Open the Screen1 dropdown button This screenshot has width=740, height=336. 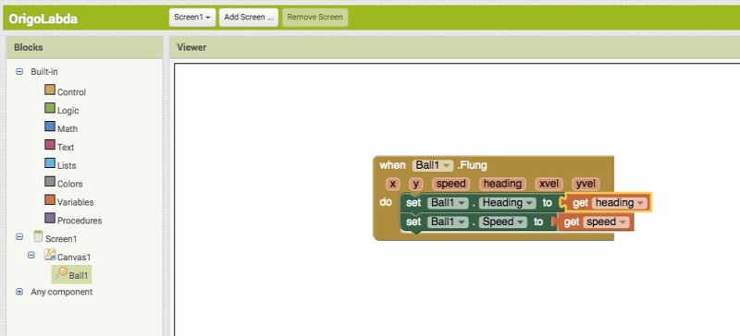(x=192, y=18)
